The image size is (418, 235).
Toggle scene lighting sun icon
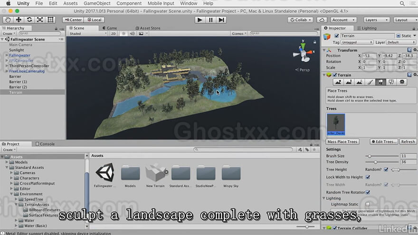[x=123, y=34]
